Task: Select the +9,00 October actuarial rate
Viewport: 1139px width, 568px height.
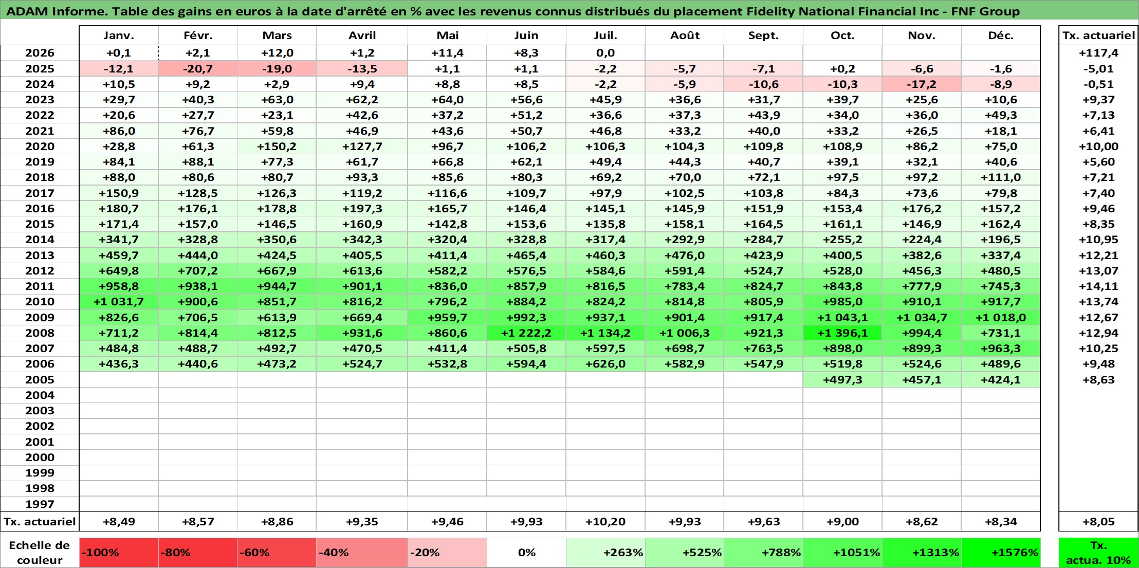Action: (842, 522)
